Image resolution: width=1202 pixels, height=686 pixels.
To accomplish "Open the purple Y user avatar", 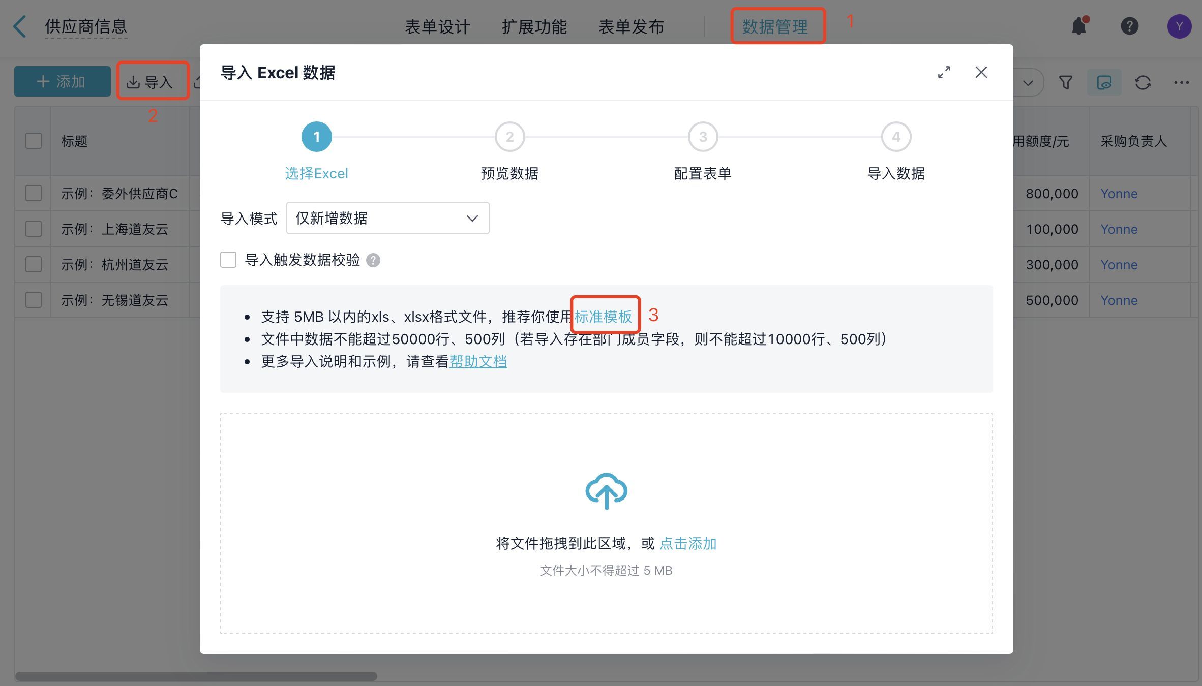I will pos(1179,26).
